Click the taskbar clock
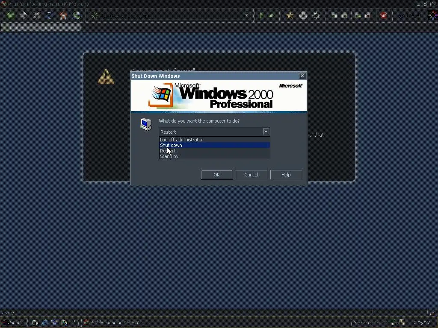Screen dimensions: 438x328 (422, 323)
